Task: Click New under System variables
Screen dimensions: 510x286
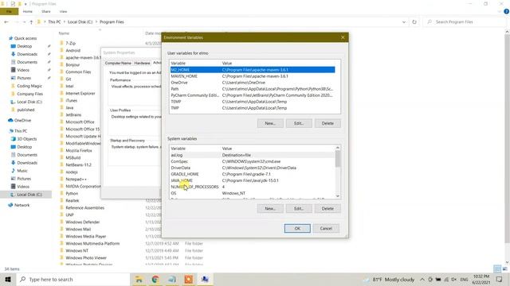Action: 270,208
